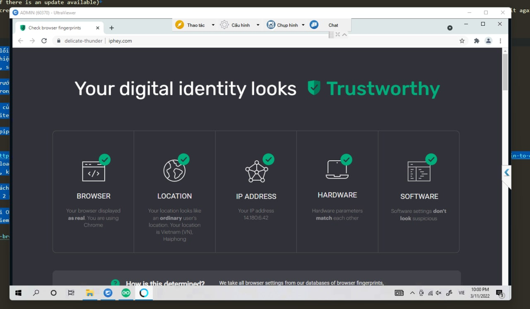
Task: Expand the UltraViewer side panel arrow
Action: pos(507,172)
